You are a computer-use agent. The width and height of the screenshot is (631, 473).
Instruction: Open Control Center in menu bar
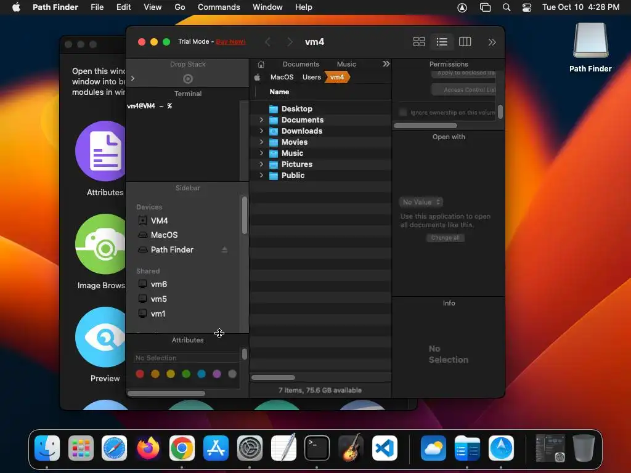[527, 7]
